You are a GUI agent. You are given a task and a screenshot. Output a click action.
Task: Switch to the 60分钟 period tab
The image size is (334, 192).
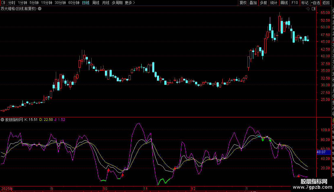74,3
